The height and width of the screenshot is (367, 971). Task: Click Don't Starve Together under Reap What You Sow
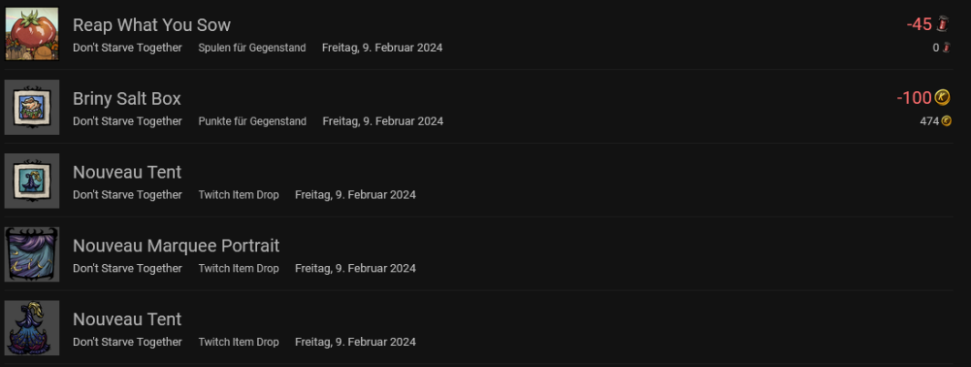(x=128, y=47)
